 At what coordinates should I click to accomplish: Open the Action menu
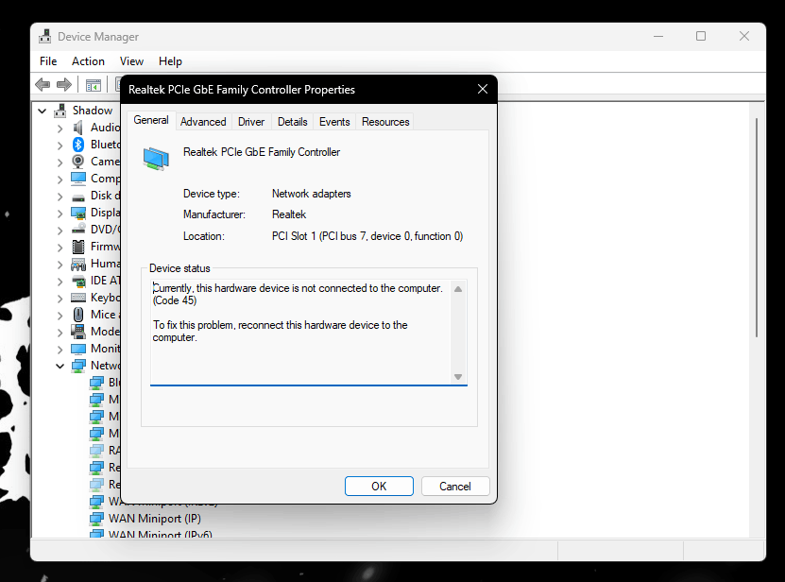(x=88, y=60)
